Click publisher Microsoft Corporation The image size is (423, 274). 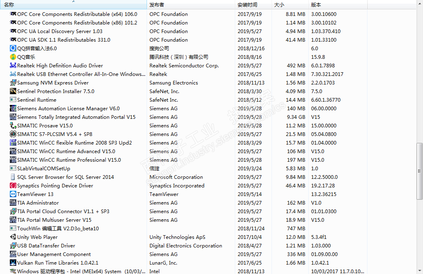pyautogui.click(x=176, y=177)
